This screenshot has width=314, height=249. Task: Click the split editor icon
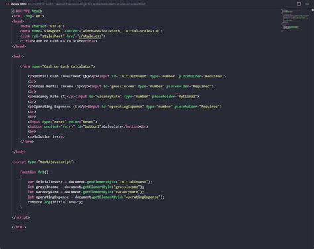[x=299, y=4]
